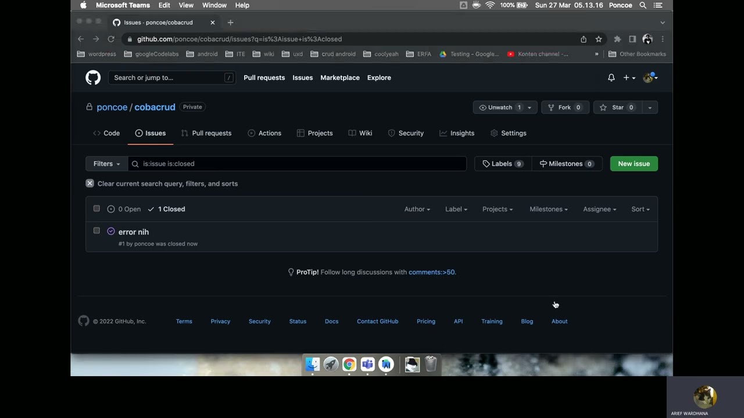Clear the search query with the X icon

click(90, 183)
